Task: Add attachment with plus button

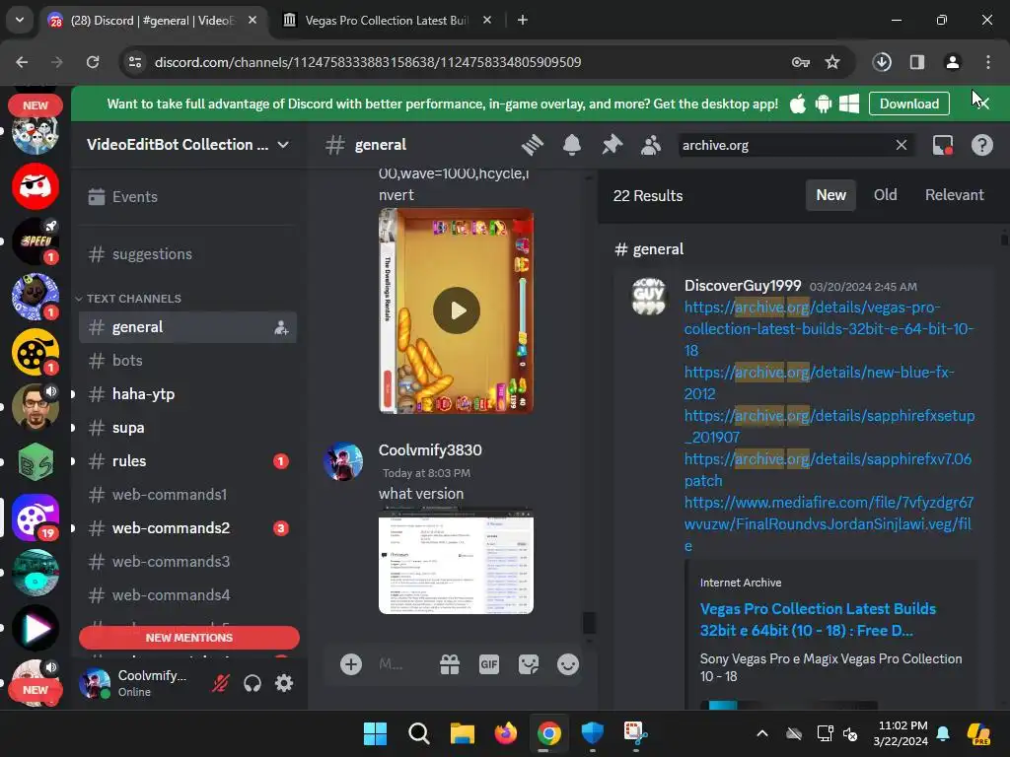Action: pos(351,664)
